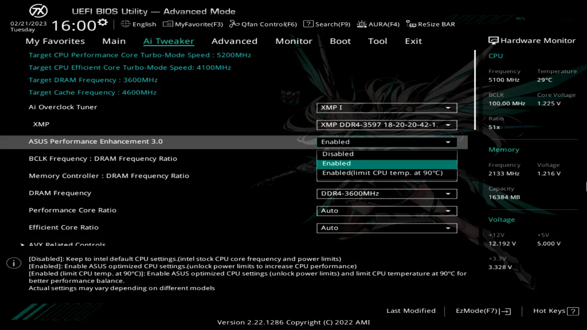Click the gear icon next to the clock

click(x=103, y=23)
